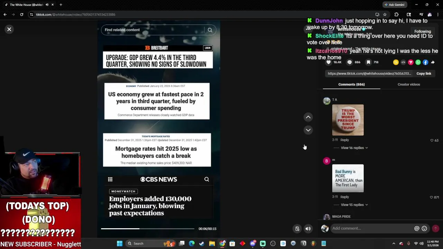Go to next video with down arrow
This screenshot has height=249, width=443.
(x=308, y=130)
